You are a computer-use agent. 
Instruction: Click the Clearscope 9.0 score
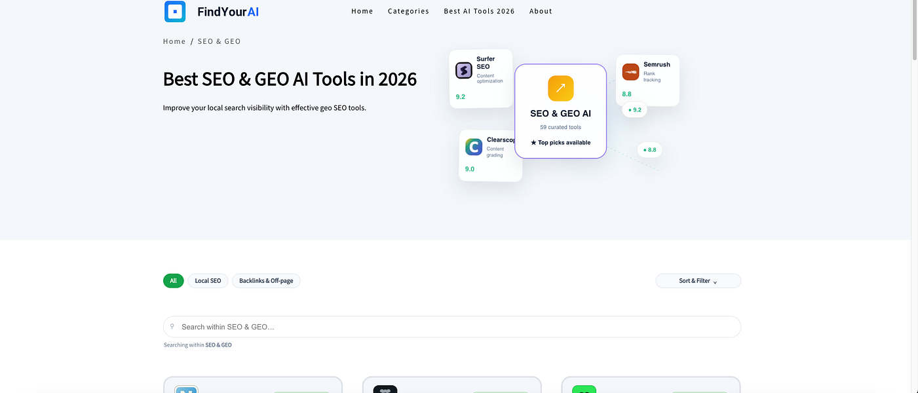tap(470, 169)
